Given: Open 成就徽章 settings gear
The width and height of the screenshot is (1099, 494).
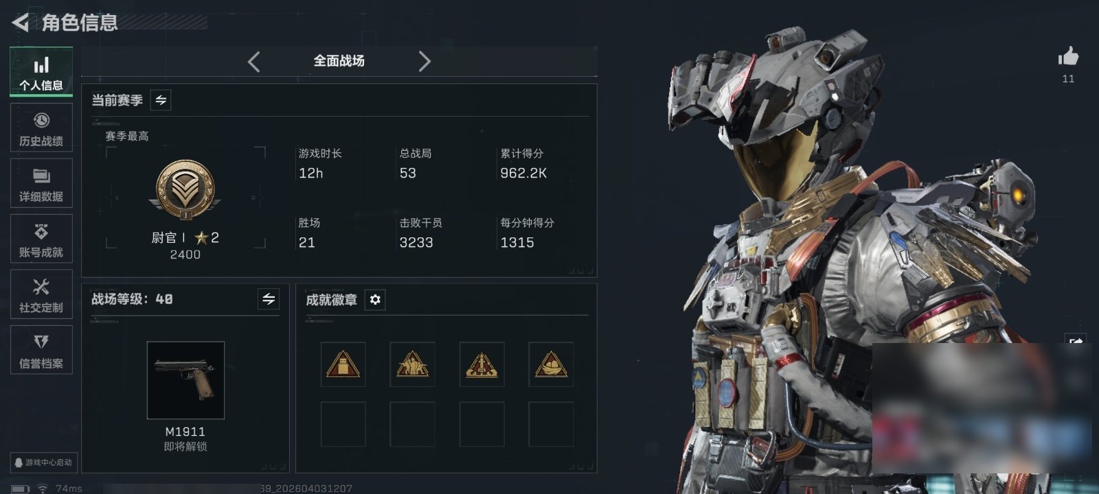Looking at the screenshot, I should tap(375, 300).
